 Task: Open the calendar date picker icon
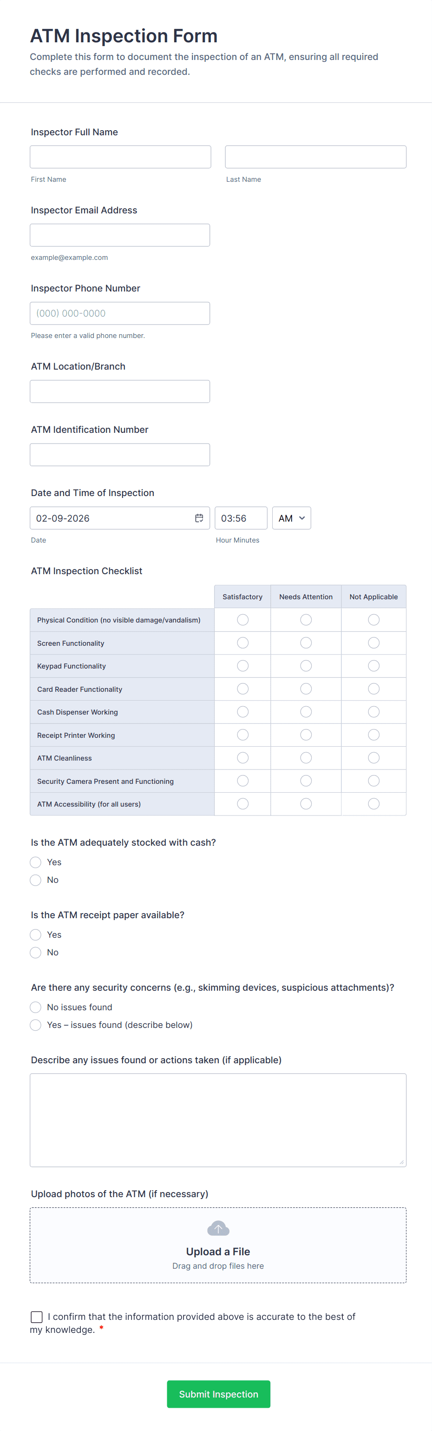pyautogui.click(x=199, y=518)
